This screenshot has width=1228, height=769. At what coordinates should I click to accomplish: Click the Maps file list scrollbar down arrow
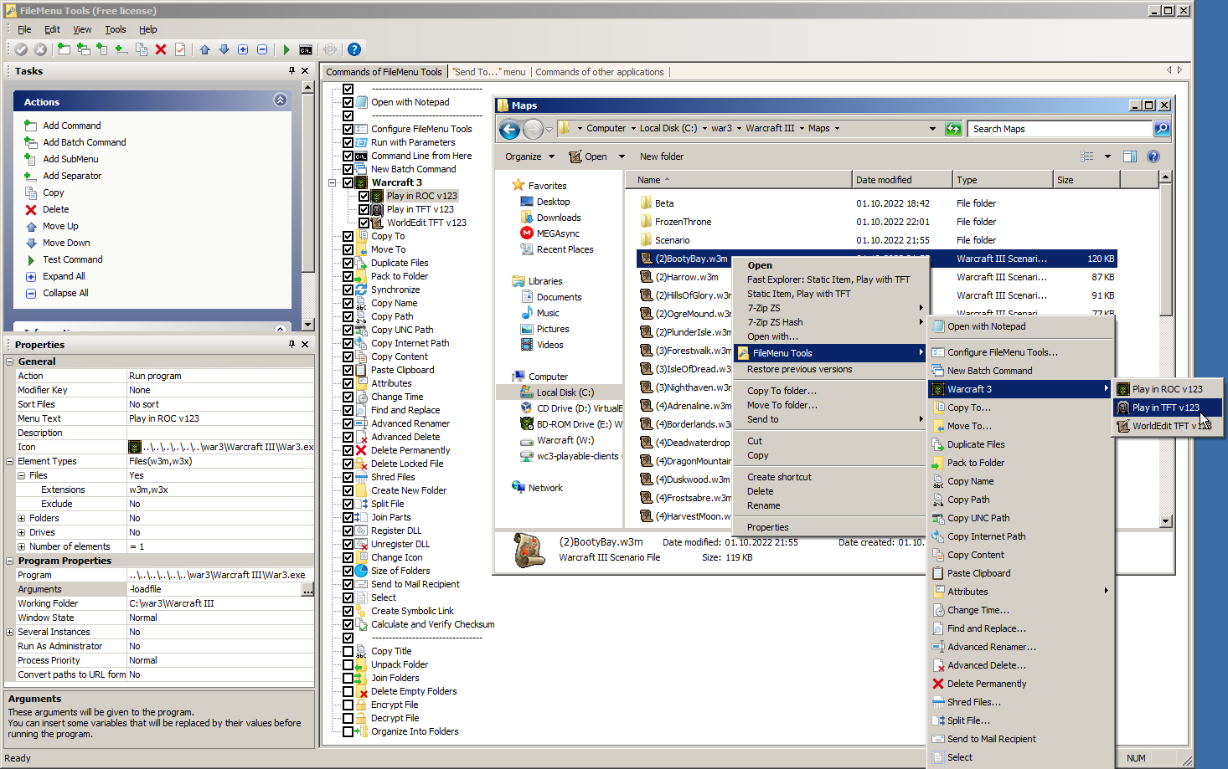(1165, 521)
